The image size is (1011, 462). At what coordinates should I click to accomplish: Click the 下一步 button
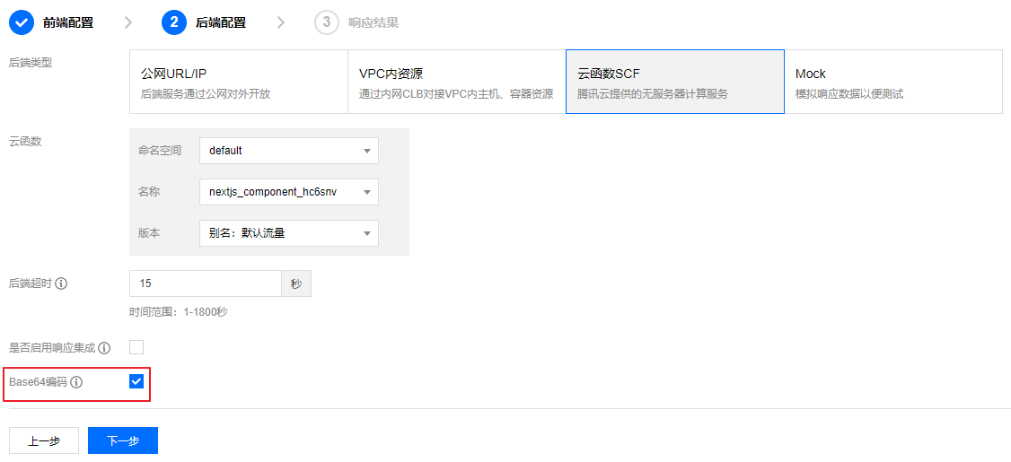coord(123,440)
